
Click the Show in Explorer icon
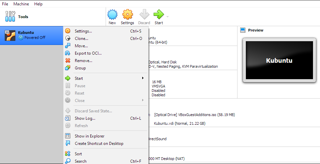(x=67, y=136)
